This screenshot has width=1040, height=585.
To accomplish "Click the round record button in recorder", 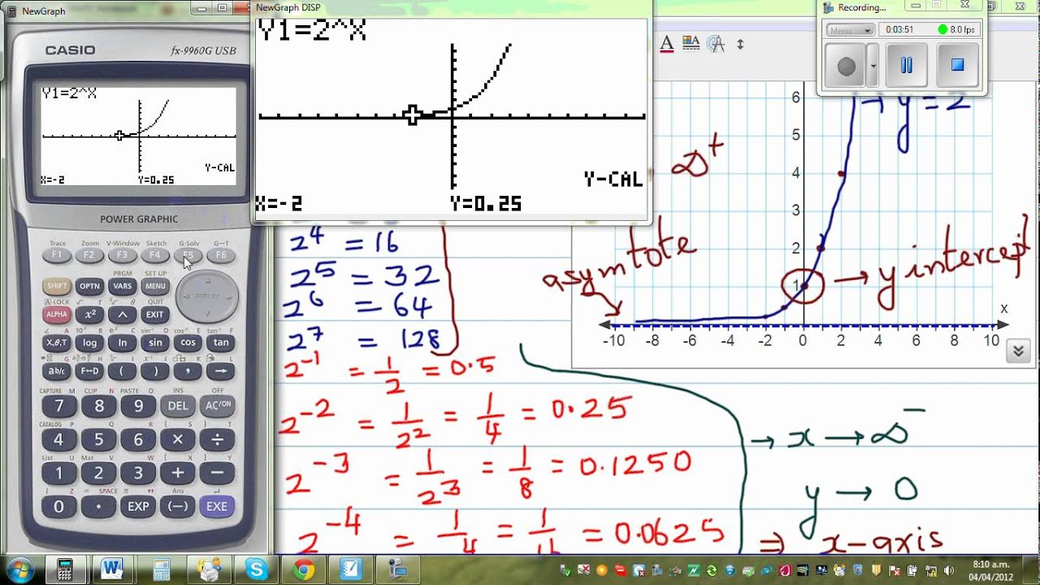I will coord(846,66).
